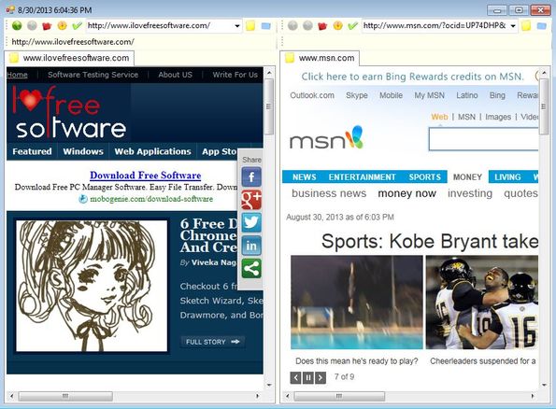Click the msn butterfly logo

326,137
